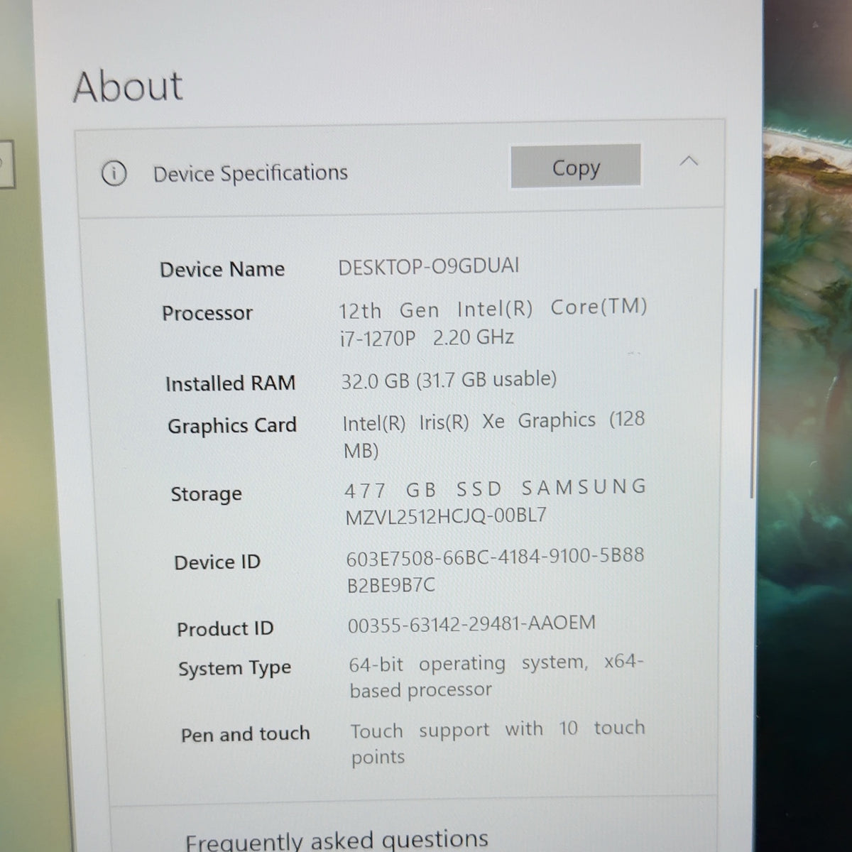Click the vertical scrollbar thumb of the About page

pyautogui.click(x=753, y=393)
